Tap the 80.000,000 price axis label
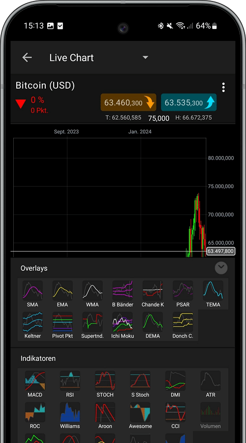The width and height of the screenshot is (246, 443). pyautogui.click(x=221, y=158)
